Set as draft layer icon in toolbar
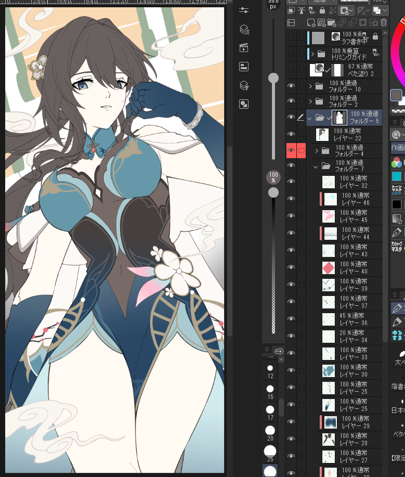405x477 pixels. coord(312,10)
